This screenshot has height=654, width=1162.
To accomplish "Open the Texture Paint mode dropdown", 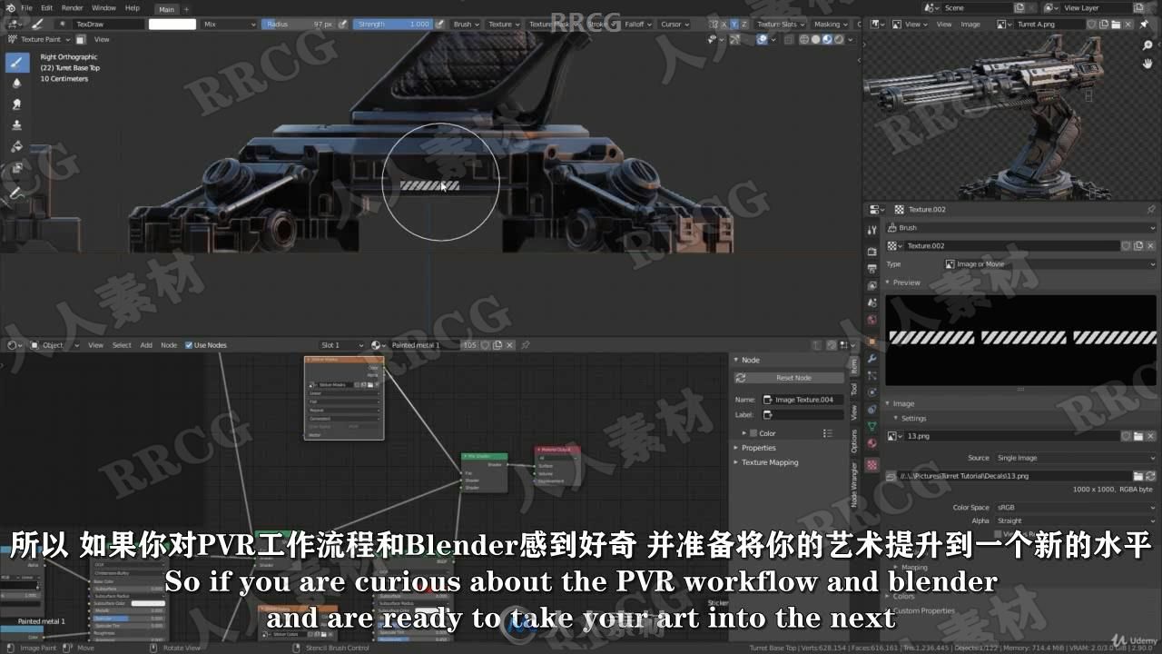I will 39,39.
